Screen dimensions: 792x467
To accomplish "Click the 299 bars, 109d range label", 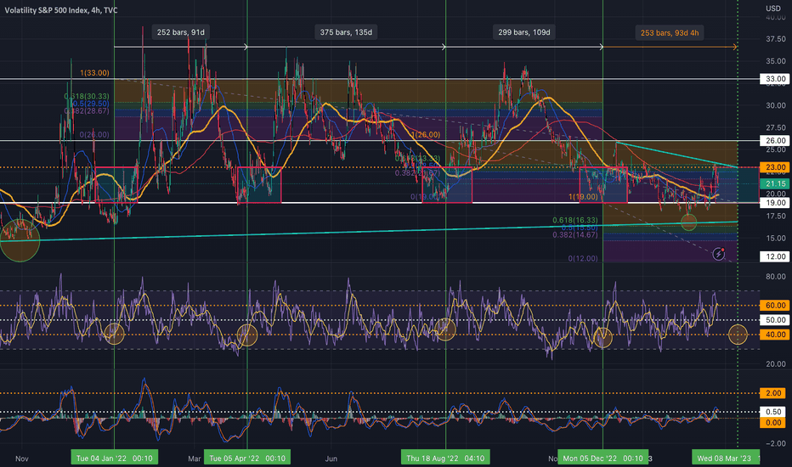I will [x=523, y=32].
